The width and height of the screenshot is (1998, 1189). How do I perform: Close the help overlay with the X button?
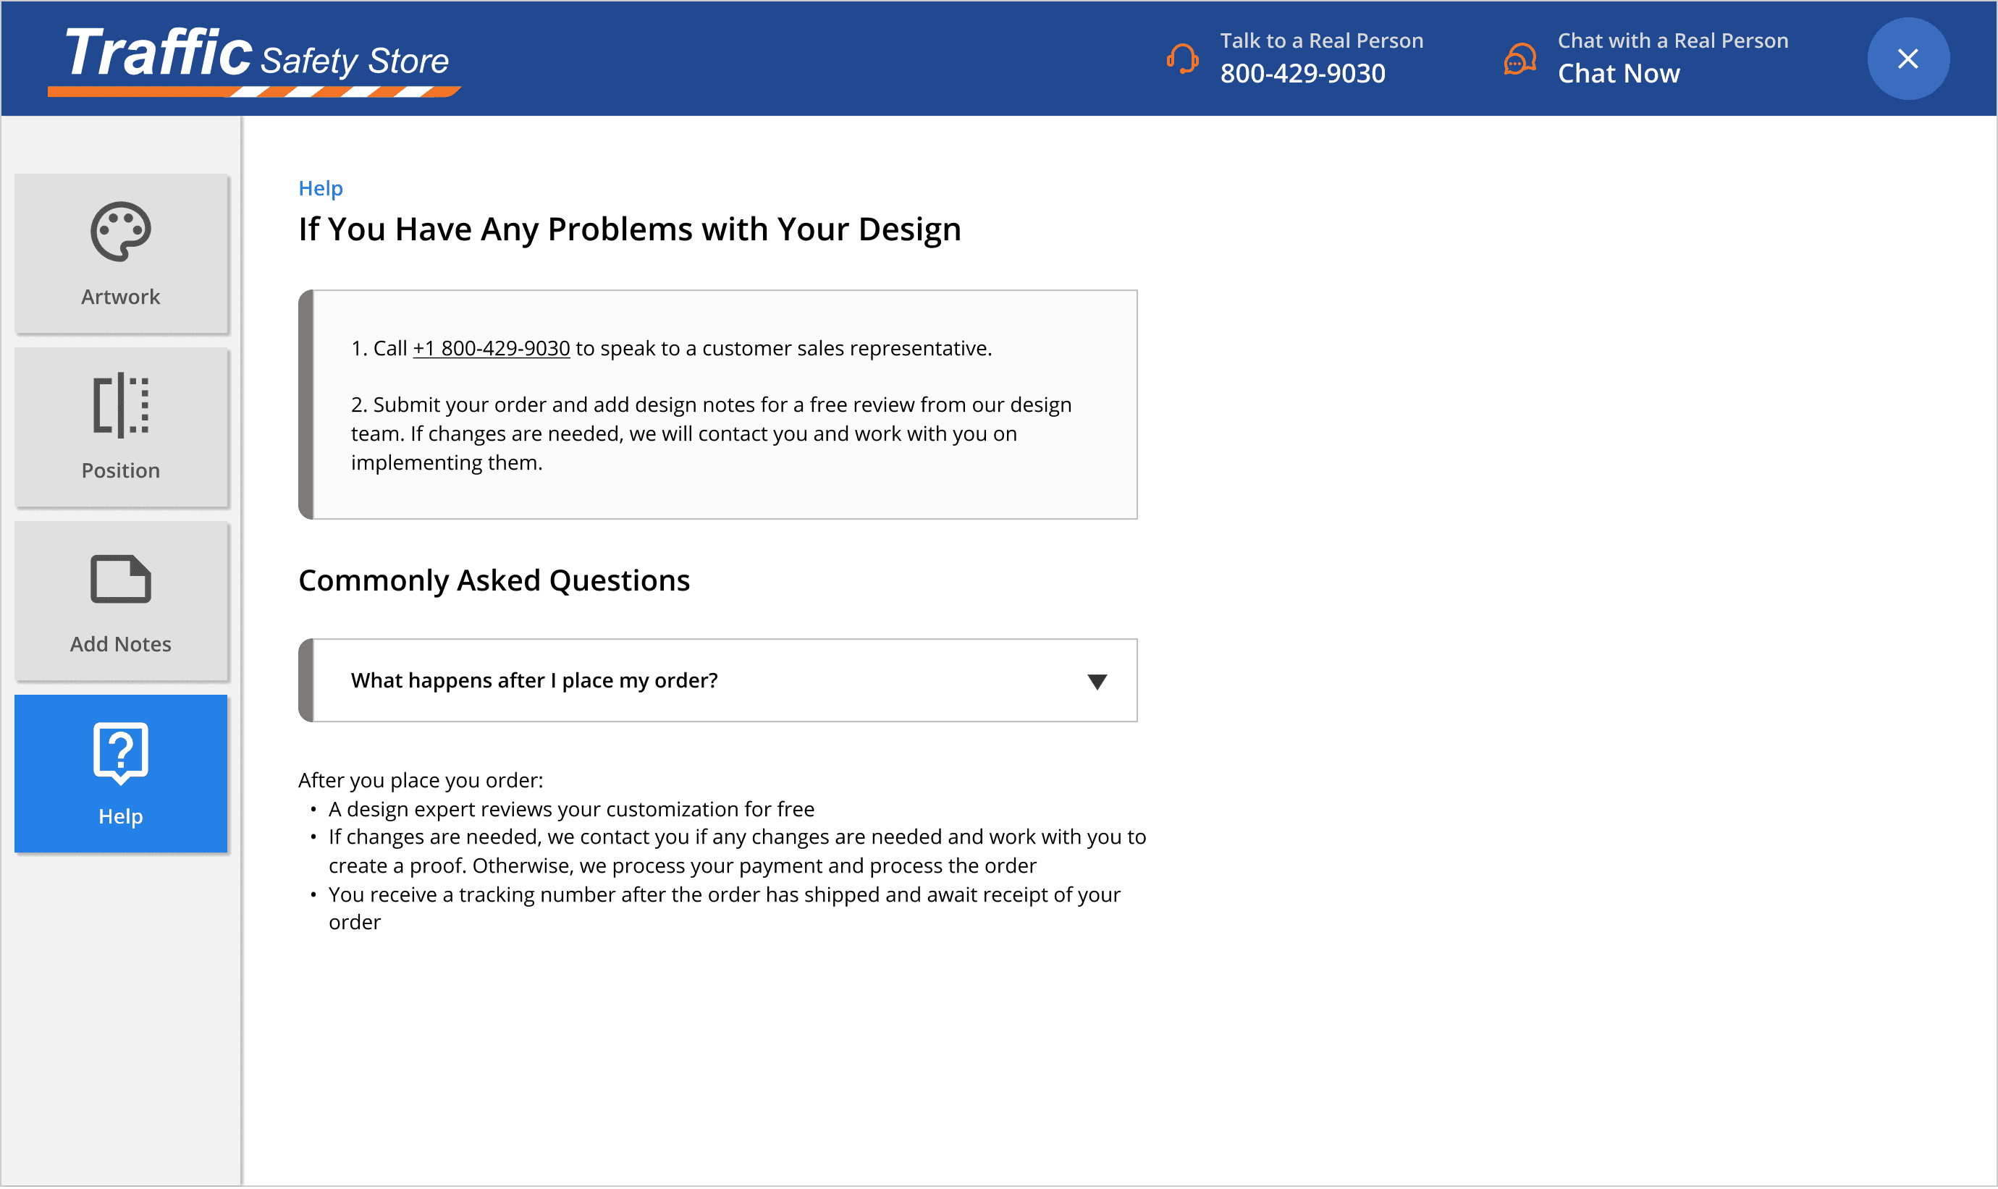[x=1907, y=58]
